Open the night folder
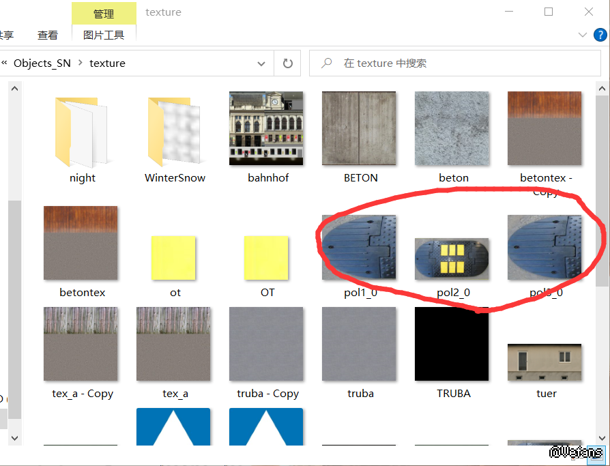Viewport: 610px width, 466px height. click(x=81, y=134)
